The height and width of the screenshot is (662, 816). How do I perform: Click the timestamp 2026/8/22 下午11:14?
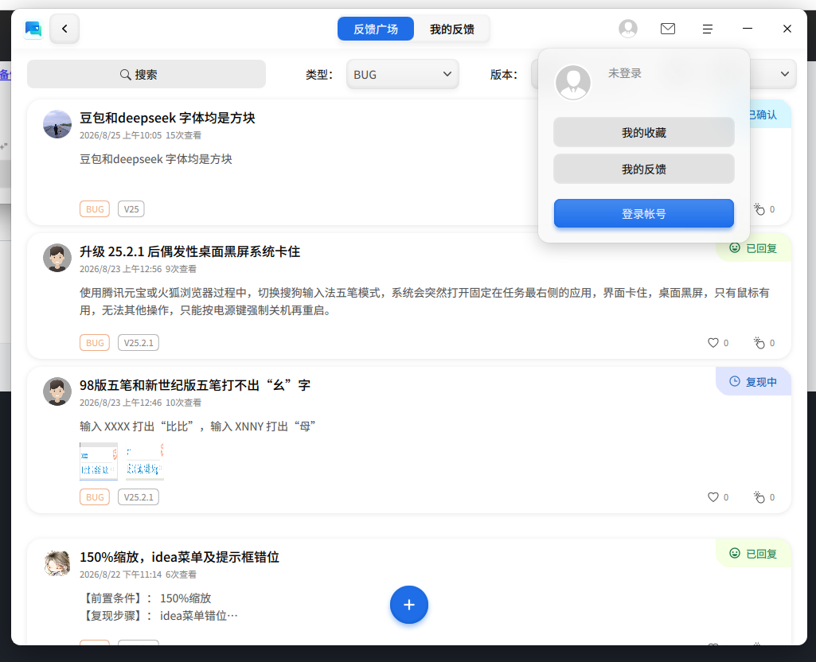(120, 574)
